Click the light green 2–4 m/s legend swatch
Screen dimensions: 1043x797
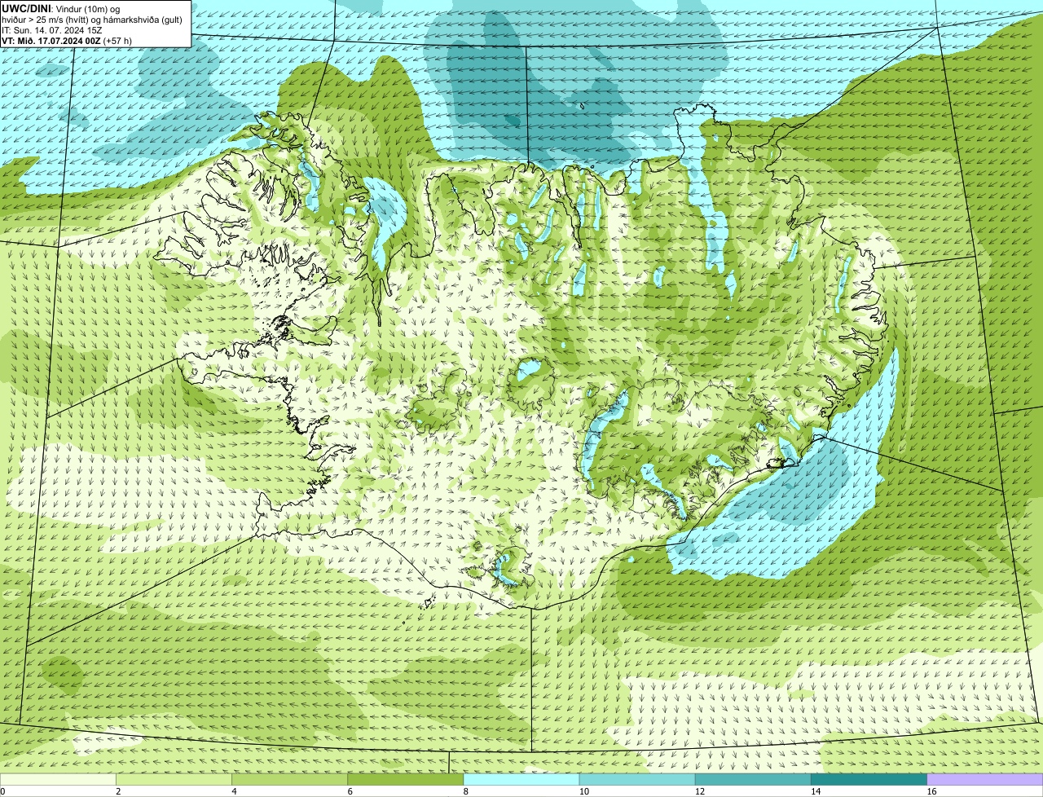pos(174,780)
